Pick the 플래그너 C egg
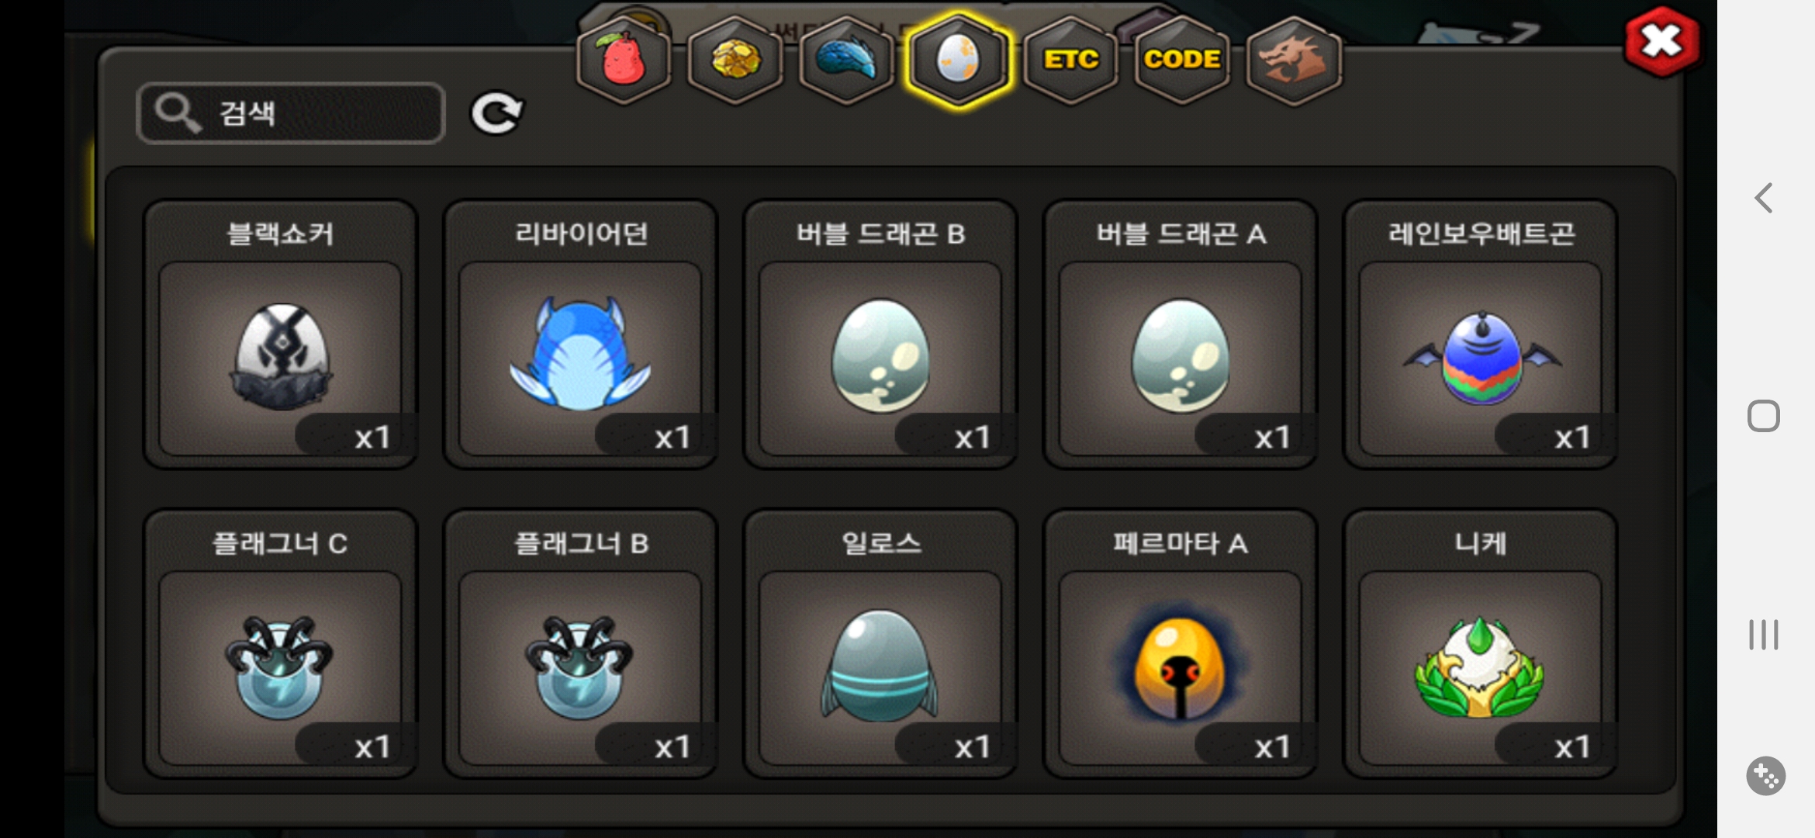1815x838 pixels. click(x=280, y=644)
